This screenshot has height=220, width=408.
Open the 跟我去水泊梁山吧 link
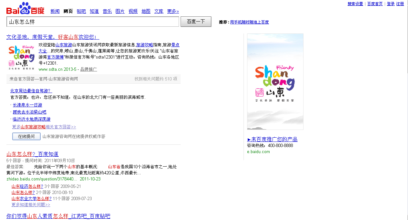click(x=30, y=112)
